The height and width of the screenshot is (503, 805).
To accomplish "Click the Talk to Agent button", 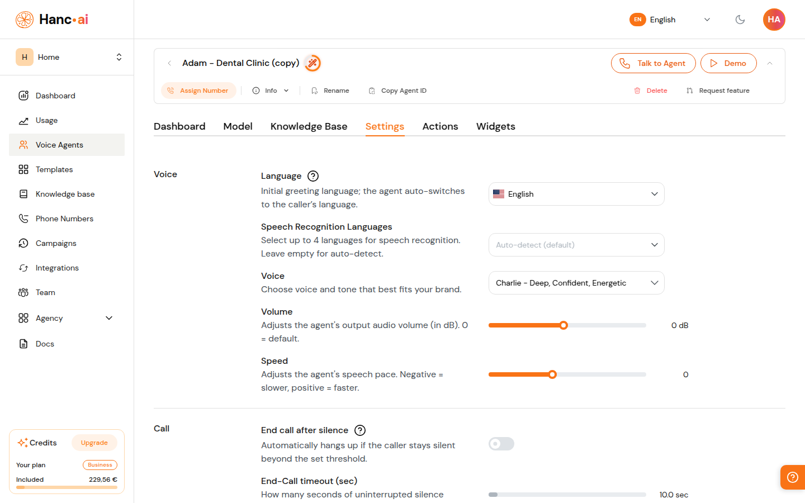I will 653,63.
